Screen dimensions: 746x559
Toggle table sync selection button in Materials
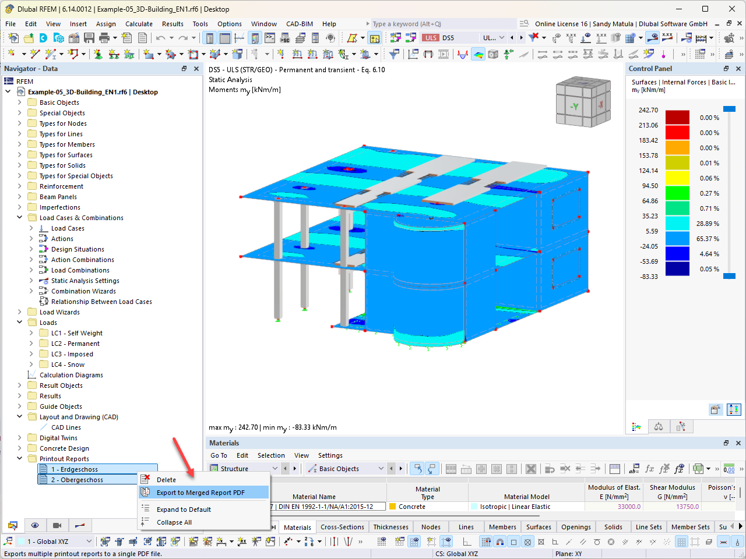tap(417, 469)
